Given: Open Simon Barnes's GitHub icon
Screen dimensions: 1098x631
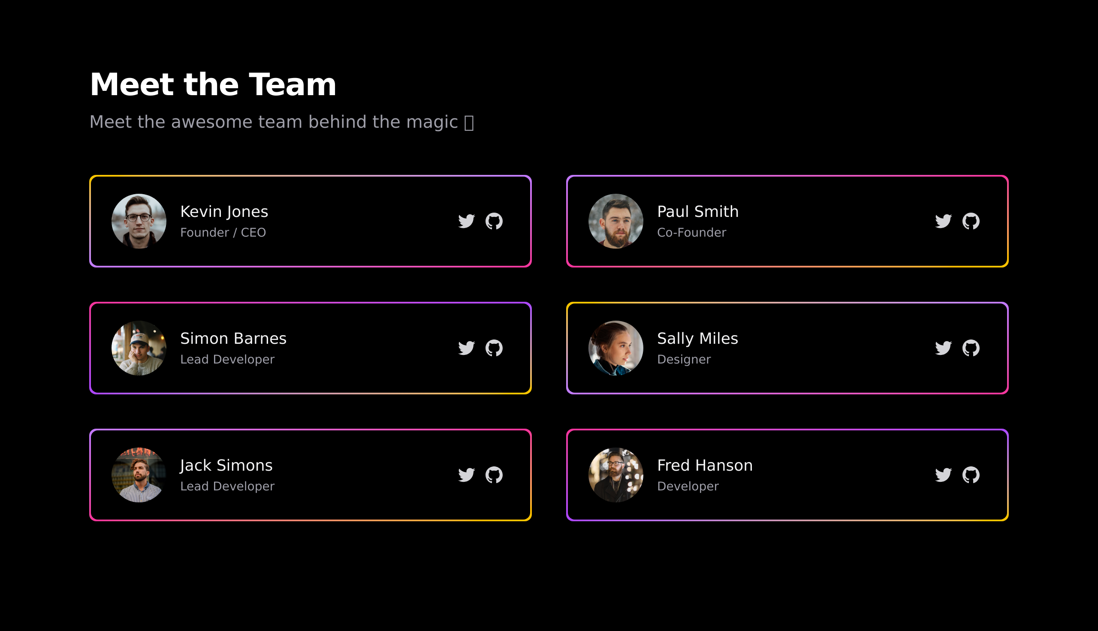Looking at the screenshot, I should point(494,348).
